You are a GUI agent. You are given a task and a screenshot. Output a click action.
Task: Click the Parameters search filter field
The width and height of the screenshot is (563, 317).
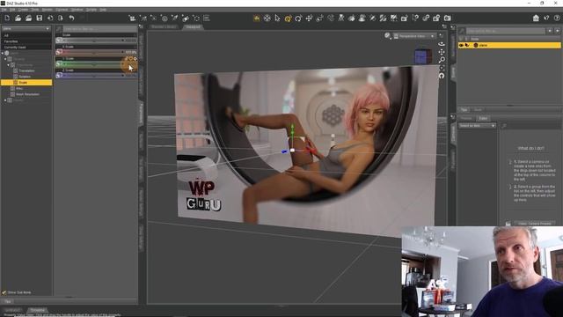(x=99, y=28)
